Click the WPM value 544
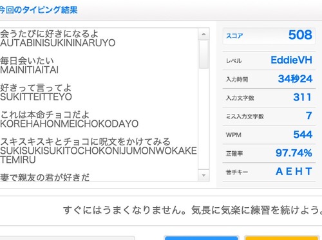 (x=303, y=134)
